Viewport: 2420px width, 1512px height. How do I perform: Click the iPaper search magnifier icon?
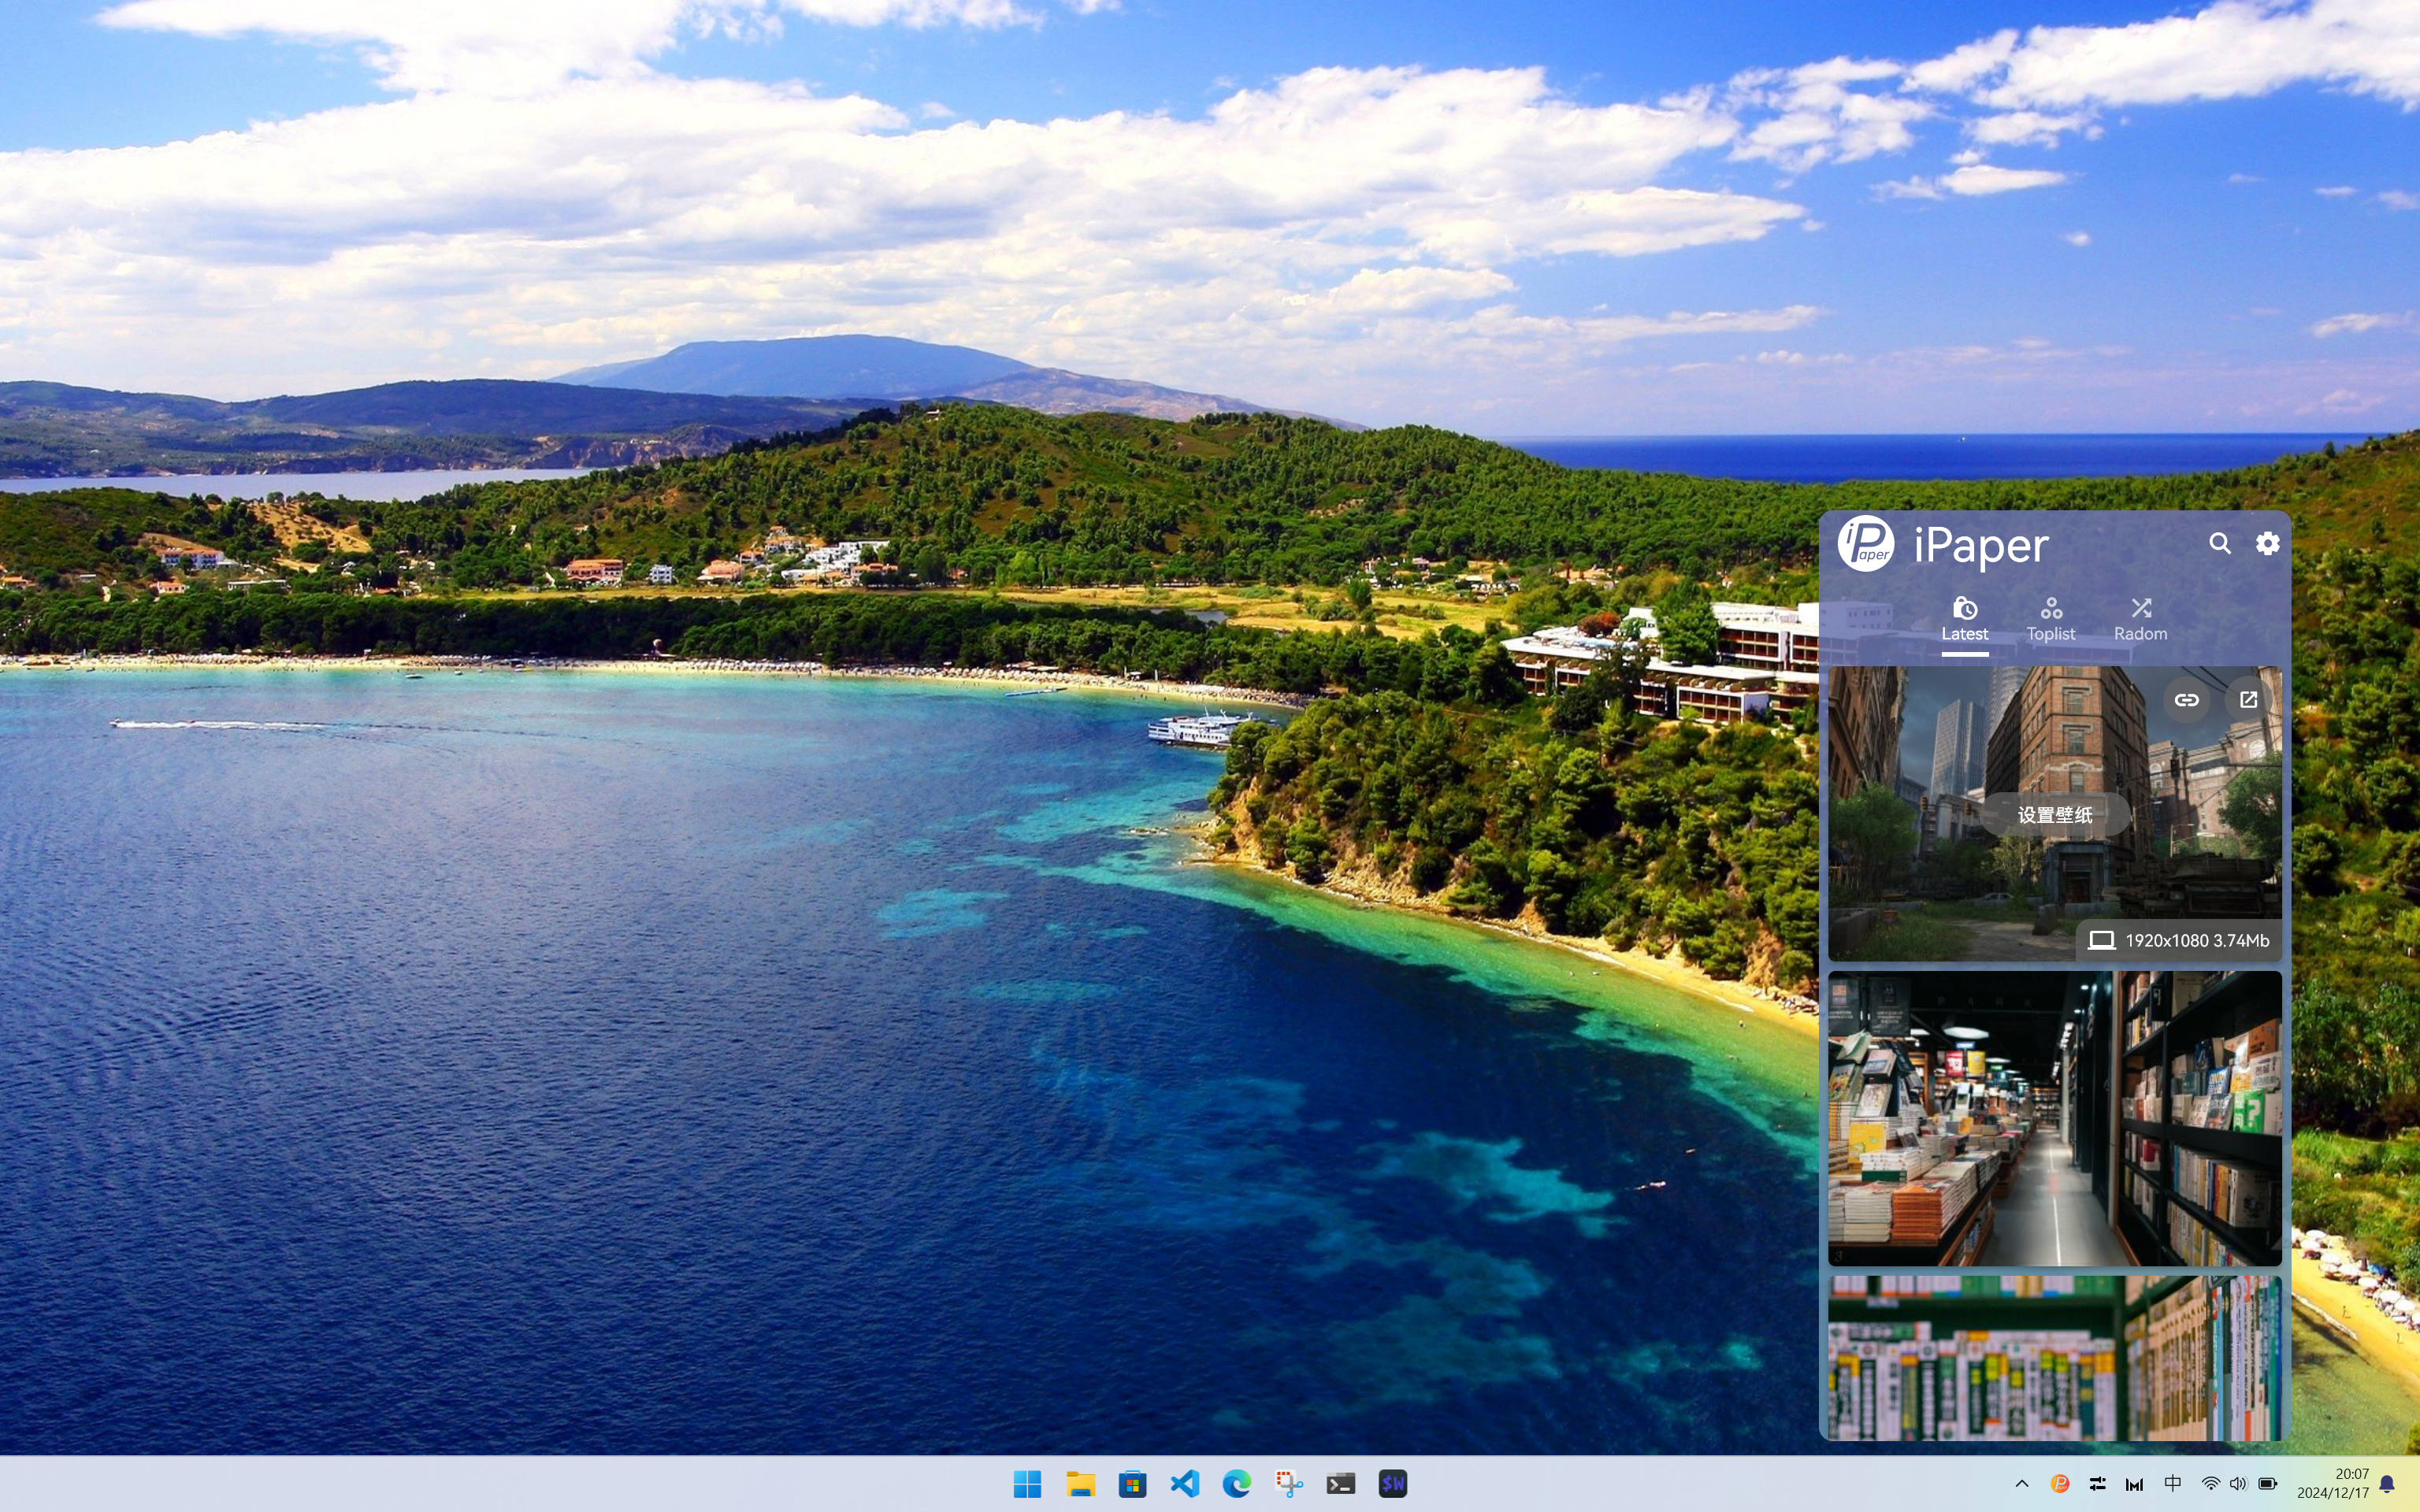pos(2219,543)
